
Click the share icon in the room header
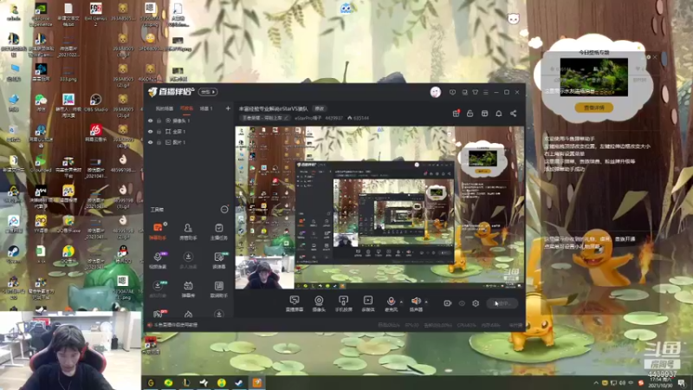tap(513, 114)
